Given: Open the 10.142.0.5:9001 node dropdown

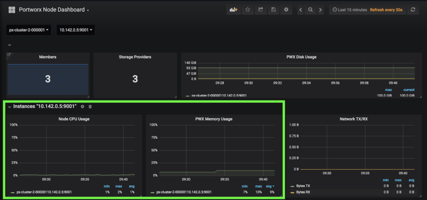Looking at the screenshot, I should pyautogui.click(x=75, y=30).
